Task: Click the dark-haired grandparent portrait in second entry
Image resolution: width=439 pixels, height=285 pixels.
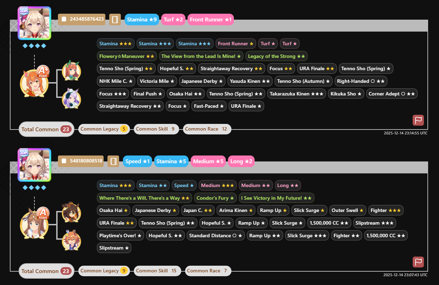Action: 72,212
